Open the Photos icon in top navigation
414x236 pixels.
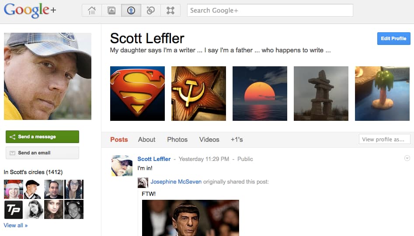point(111,10)
